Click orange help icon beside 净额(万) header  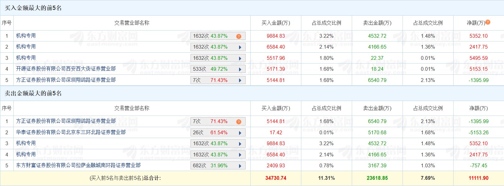click(x=488, y=22)
